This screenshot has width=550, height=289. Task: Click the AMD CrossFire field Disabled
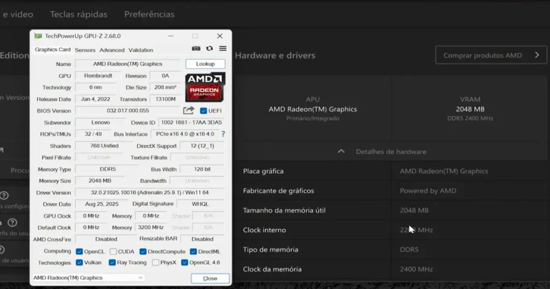point(106,239)
